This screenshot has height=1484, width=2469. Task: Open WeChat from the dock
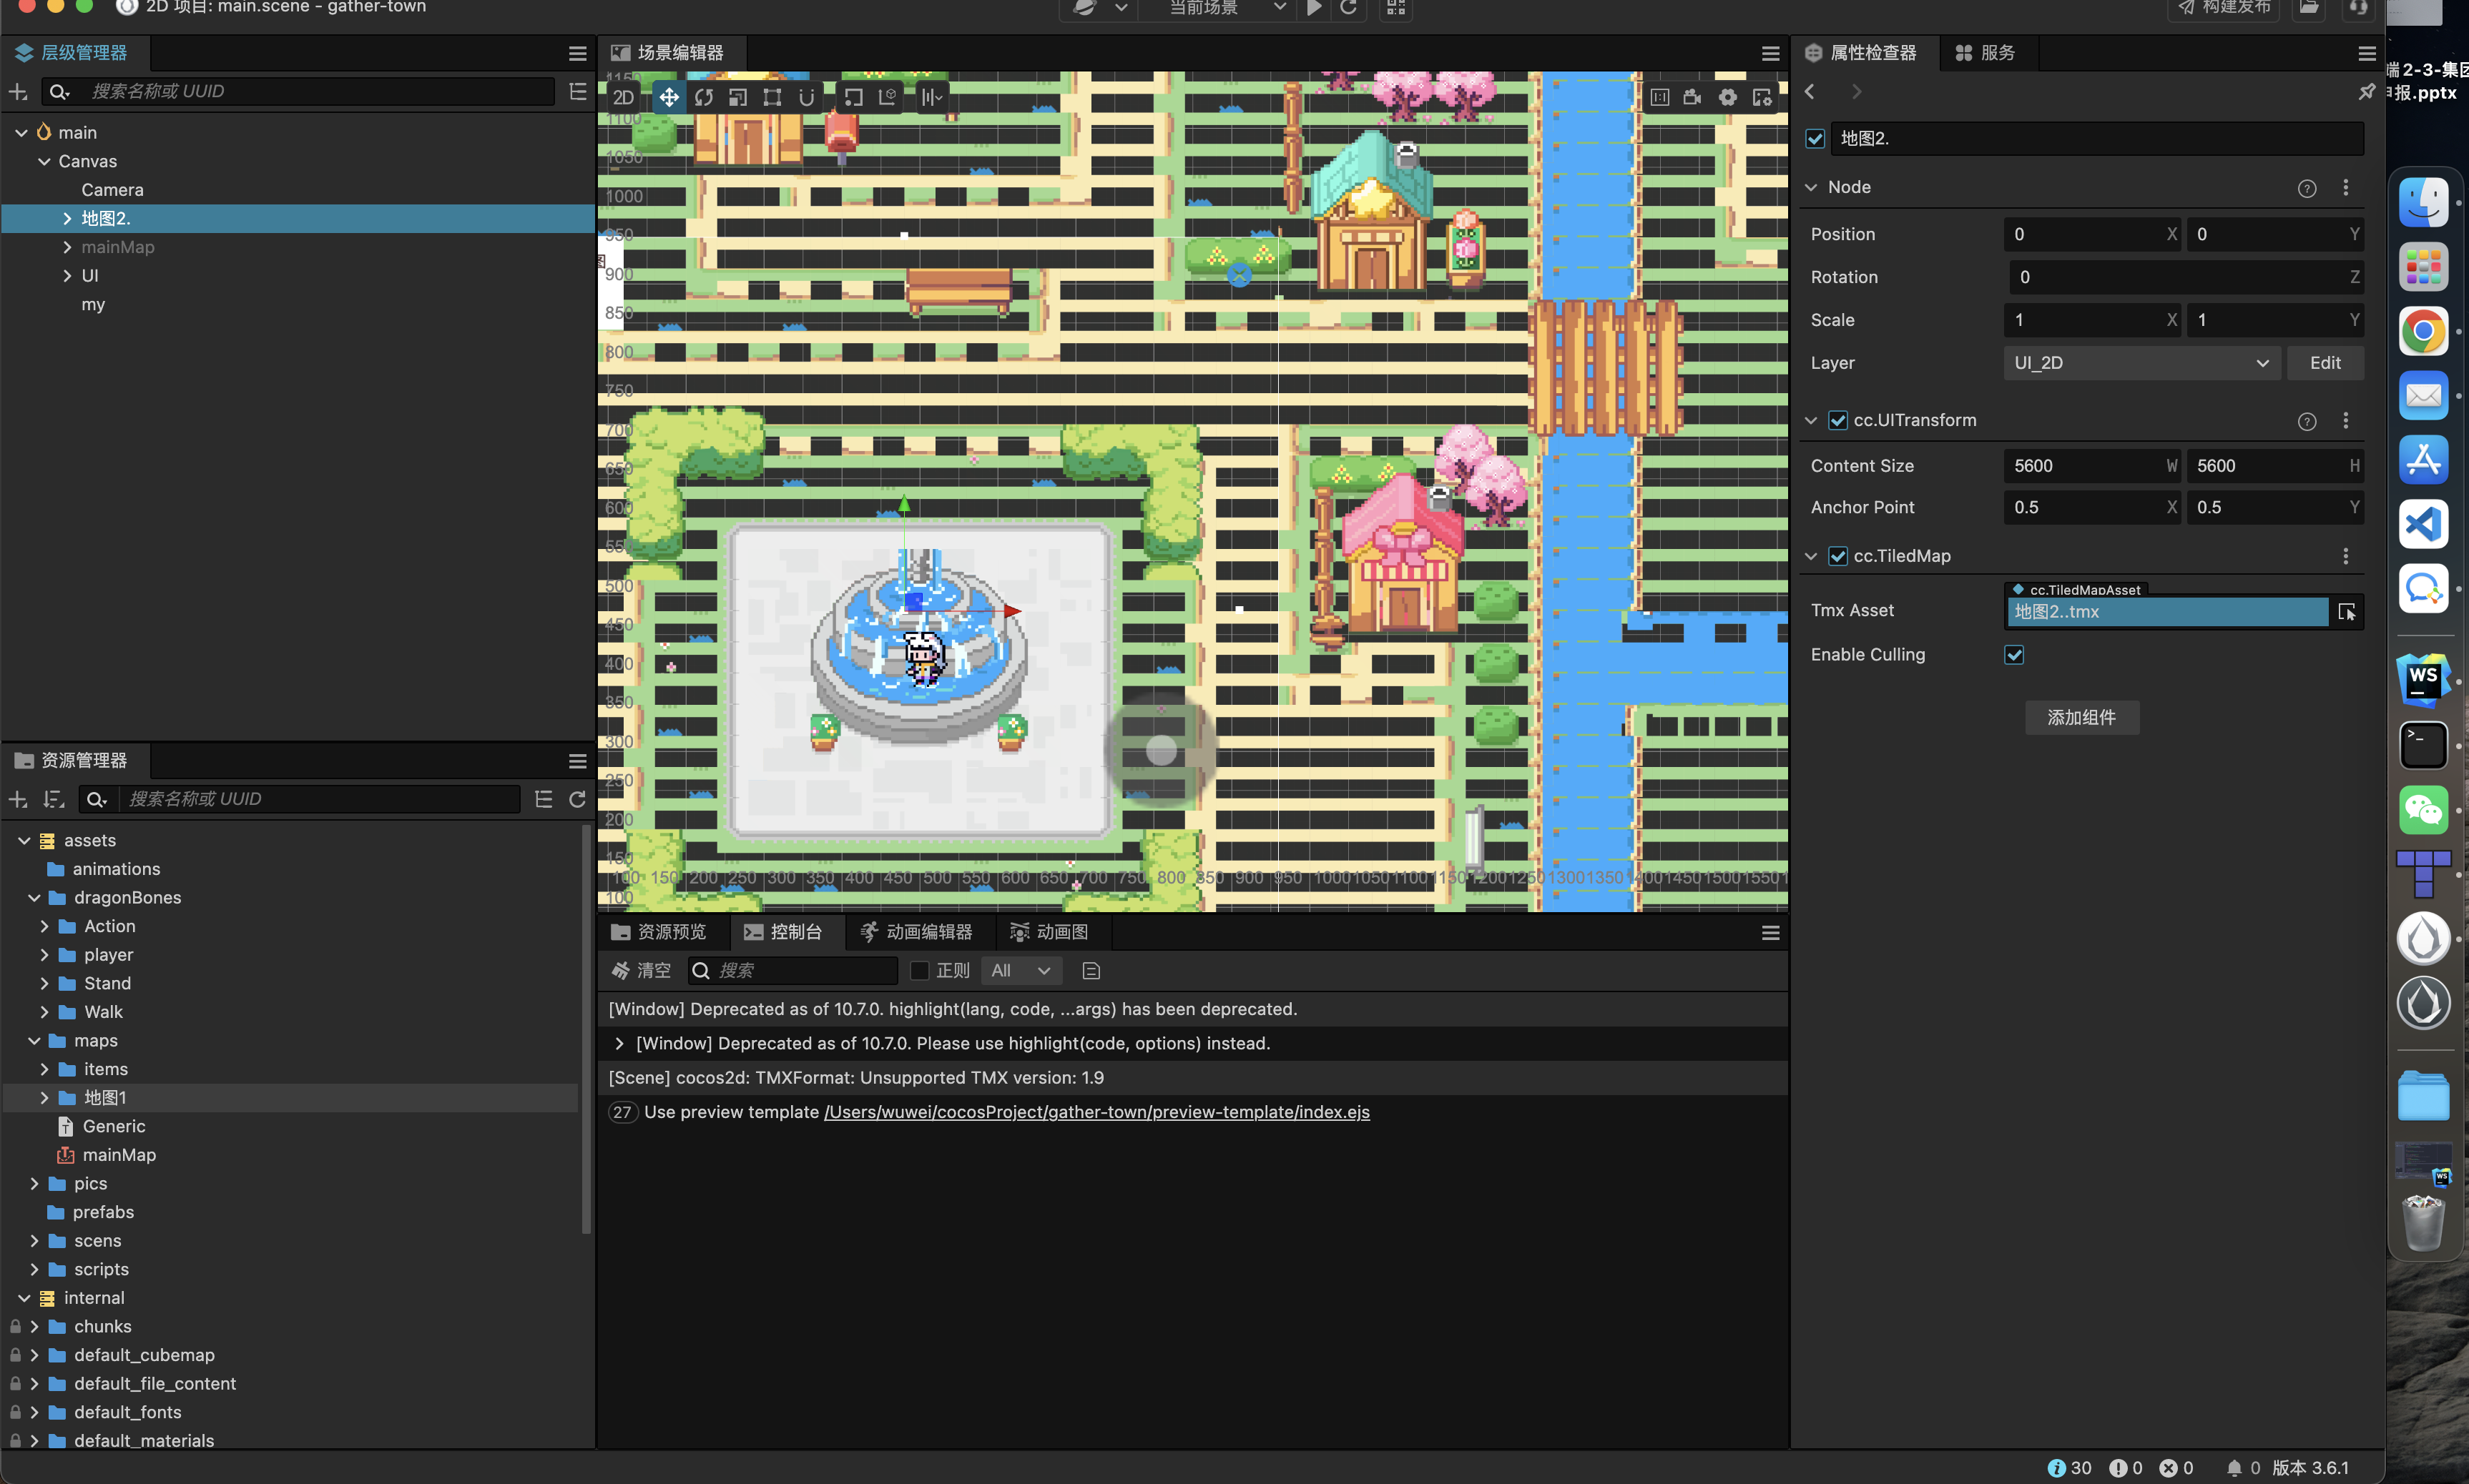tap(2423, 809)
